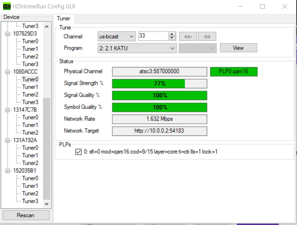Tune to previous channel with <<- button
The width and height of the screenshot is (297, 225).
click(x=188, y=37)
